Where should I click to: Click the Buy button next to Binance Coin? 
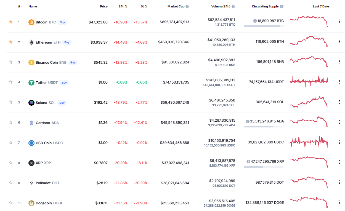[73, 63]
